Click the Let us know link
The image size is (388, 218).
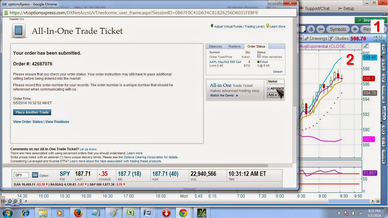click(x=88, y=149)
